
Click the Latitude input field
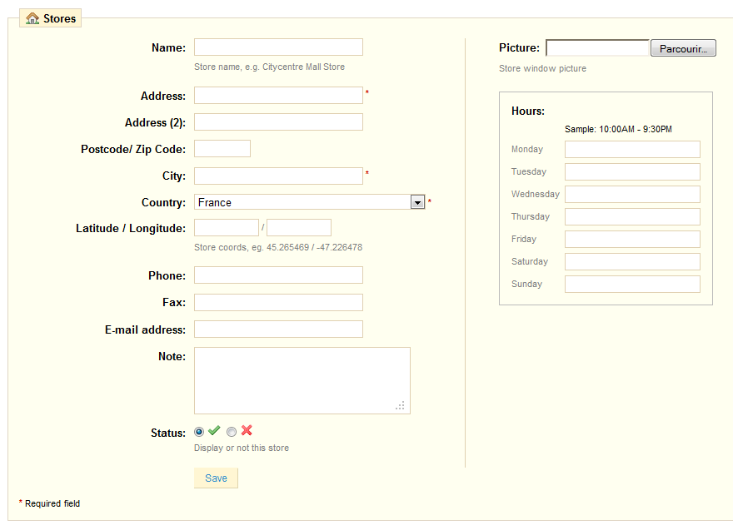227,227
